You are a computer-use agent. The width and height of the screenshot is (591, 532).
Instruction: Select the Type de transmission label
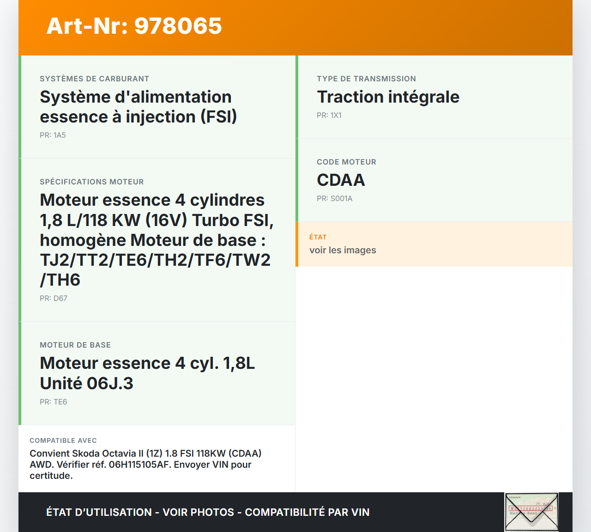click(366, 79)
